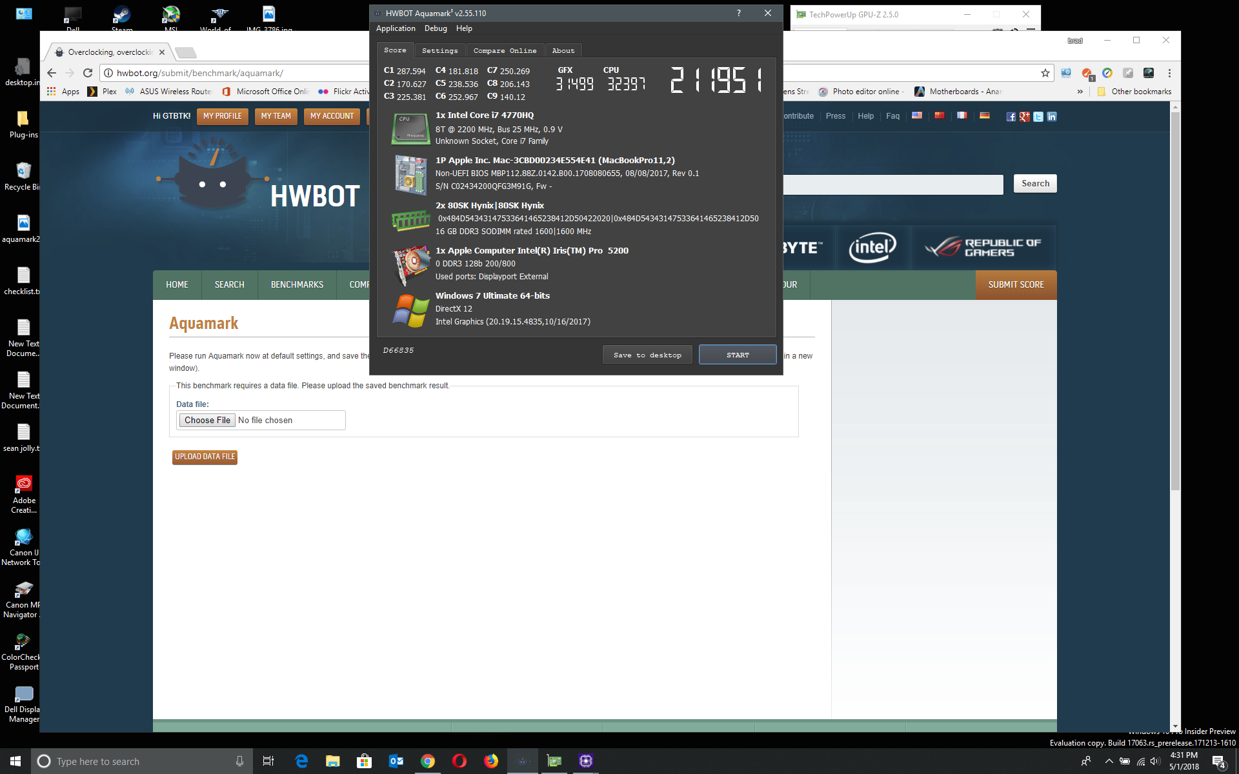Click the graphics card icon in Aquamark
This screenshot has height=774, width=1239.
pos(411,264)
